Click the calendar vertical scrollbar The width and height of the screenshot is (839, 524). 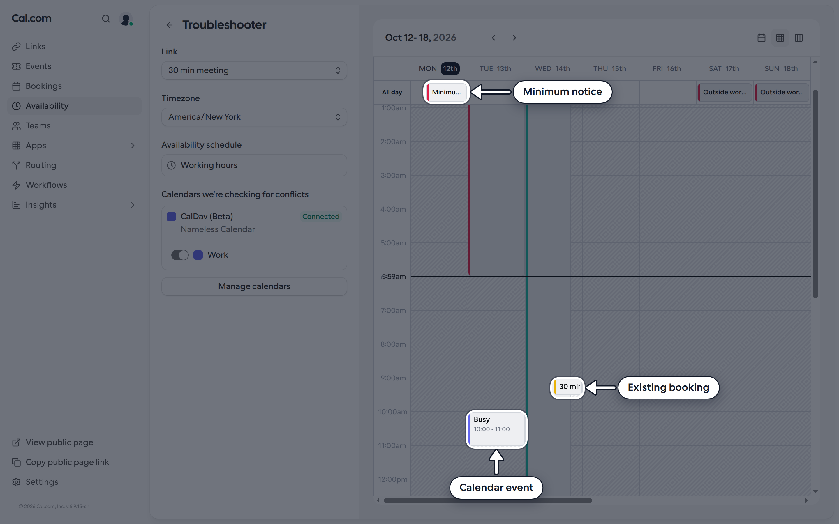pyautogui.click(x=815, y=194)
